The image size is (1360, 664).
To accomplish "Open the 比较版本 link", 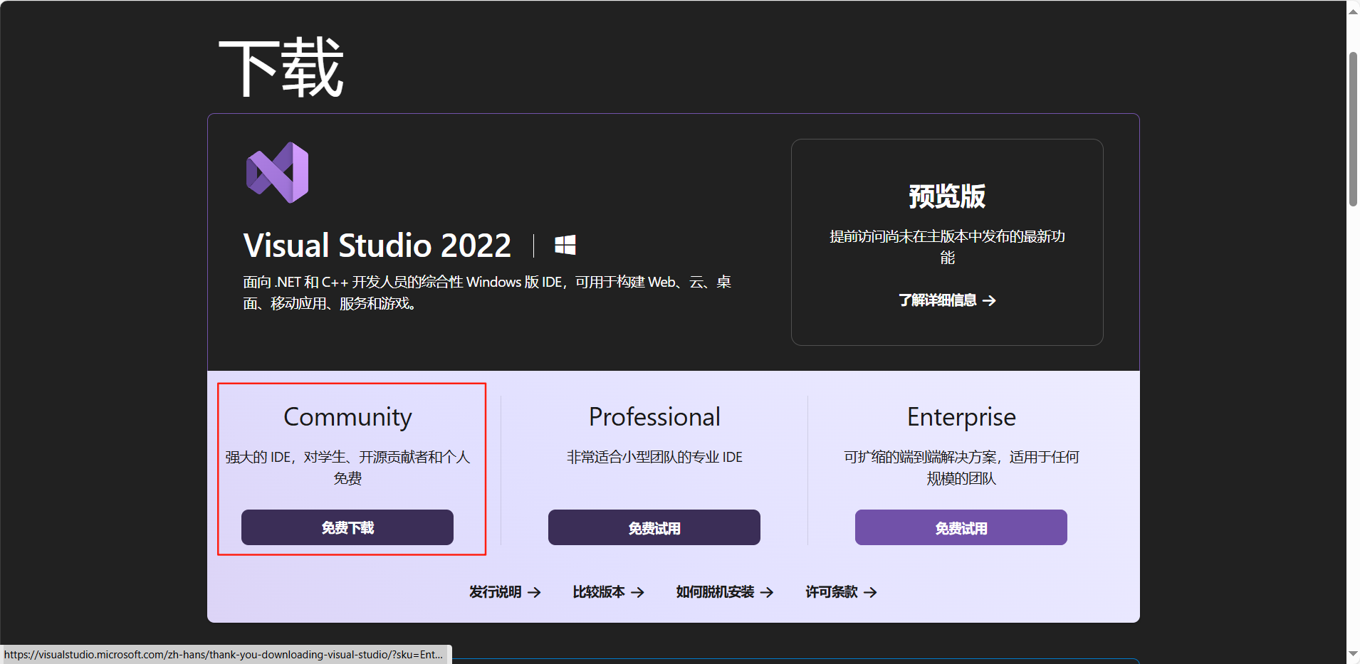I will point(598,592).
